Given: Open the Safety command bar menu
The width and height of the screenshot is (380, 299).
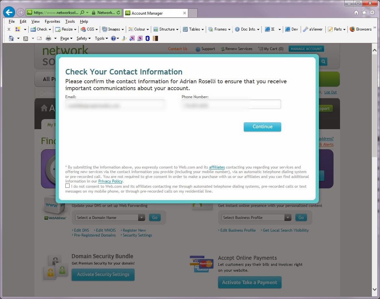Looking at the screenshot, I should coord(84,38).
